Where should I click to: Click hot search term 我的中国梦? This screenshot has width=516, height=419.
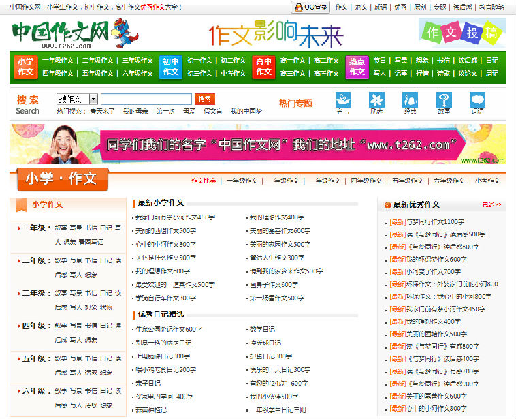pos(246,111)
